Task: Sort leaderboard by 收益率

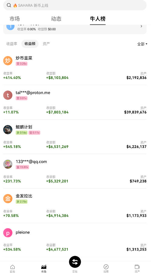Action: coord(12,44)
